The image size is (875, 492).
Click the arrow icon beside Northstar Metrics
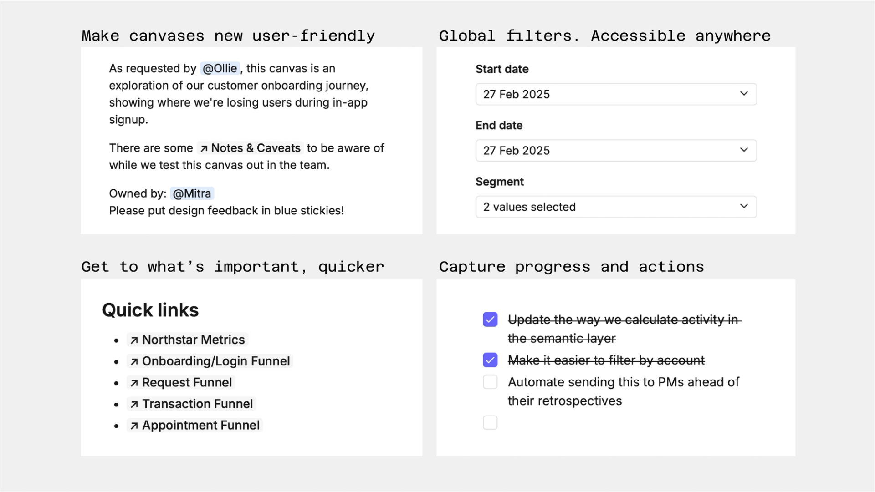coord(134,340)
